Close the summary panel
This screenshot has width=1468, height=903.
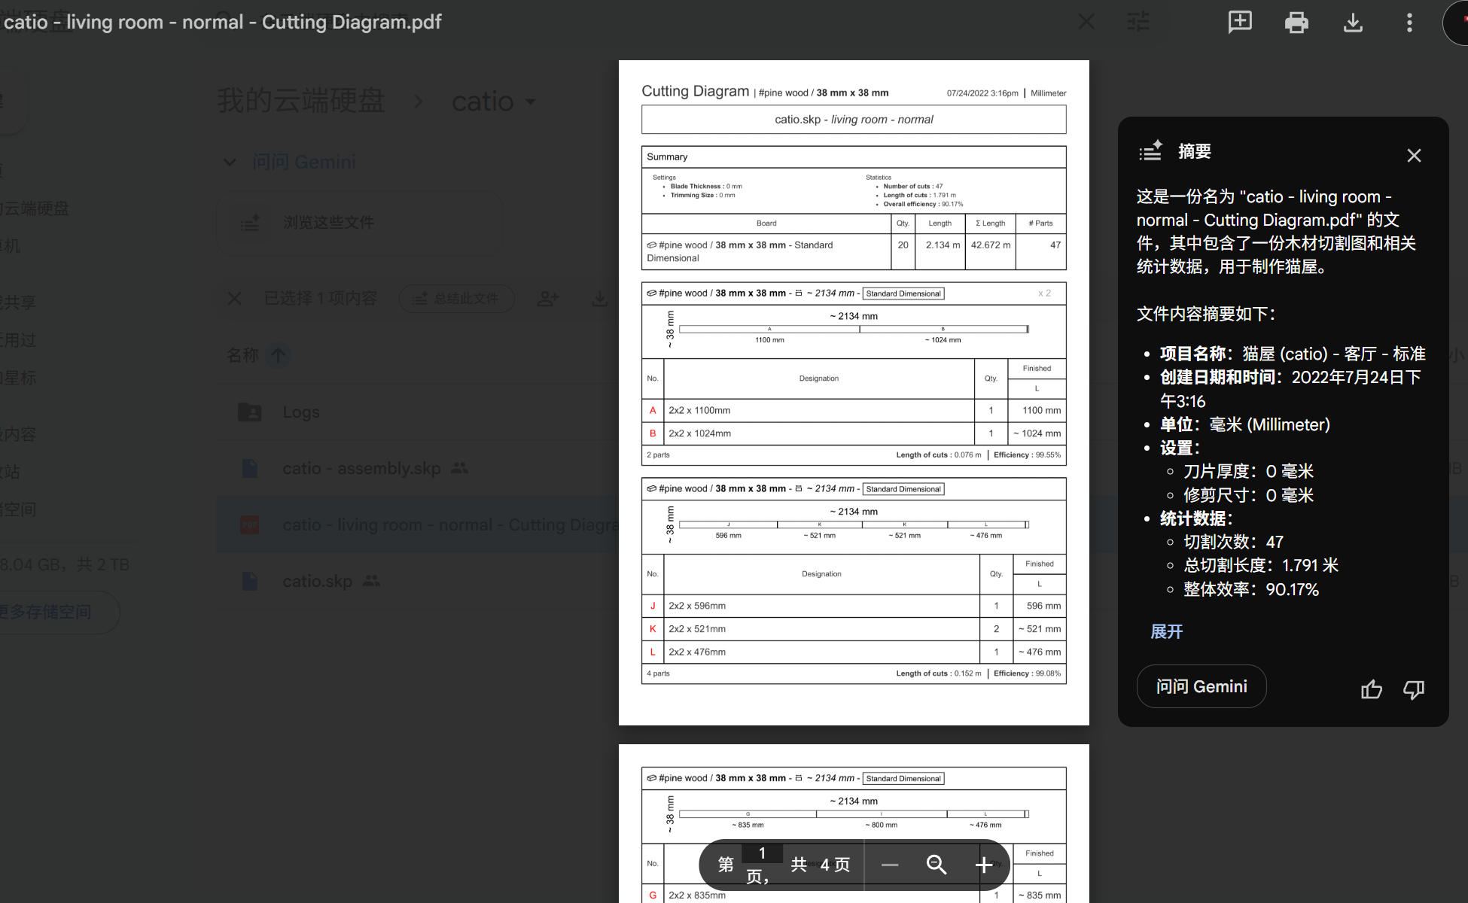tap(1414, 156)
